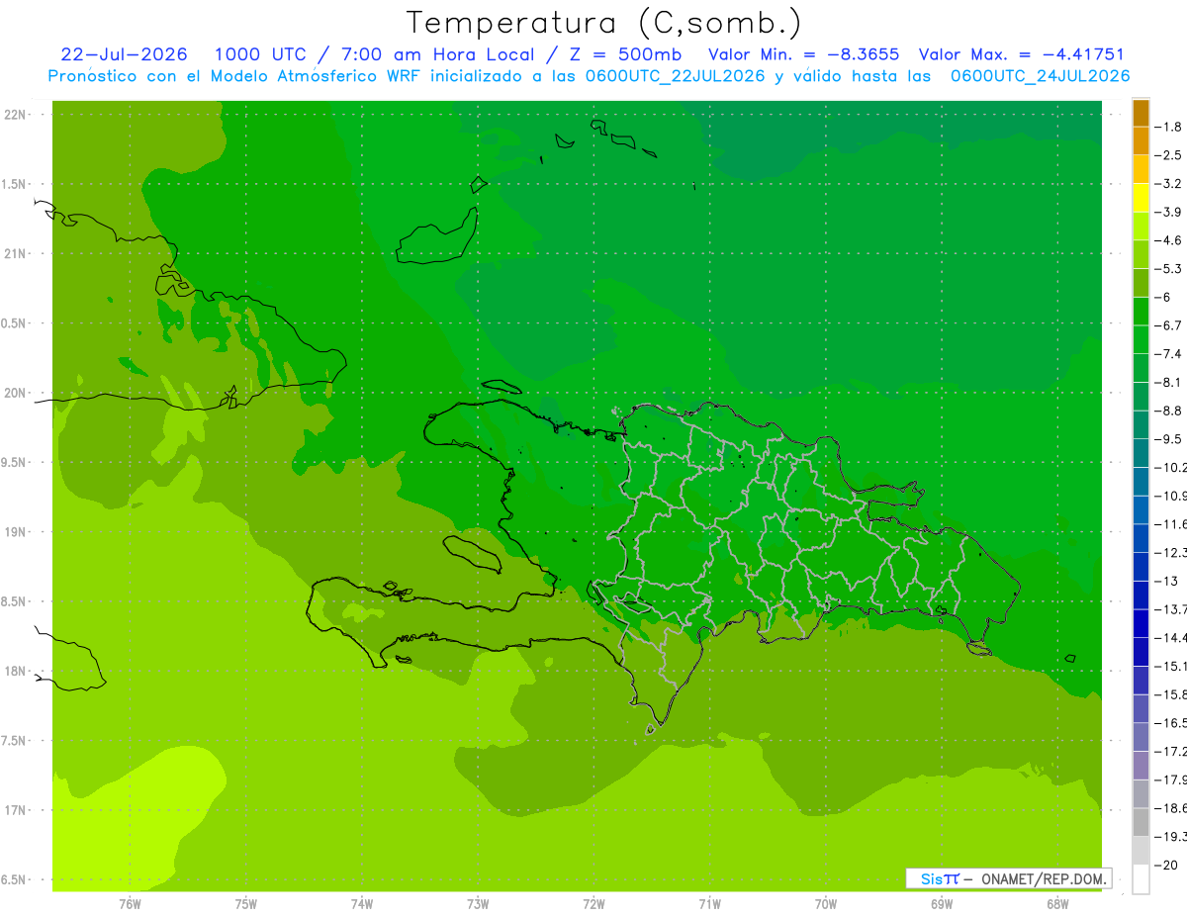Click the '20N' latitude label
Image resolution: width=1187 pixels, height=917 pixels.
click(x=16, y=393)
